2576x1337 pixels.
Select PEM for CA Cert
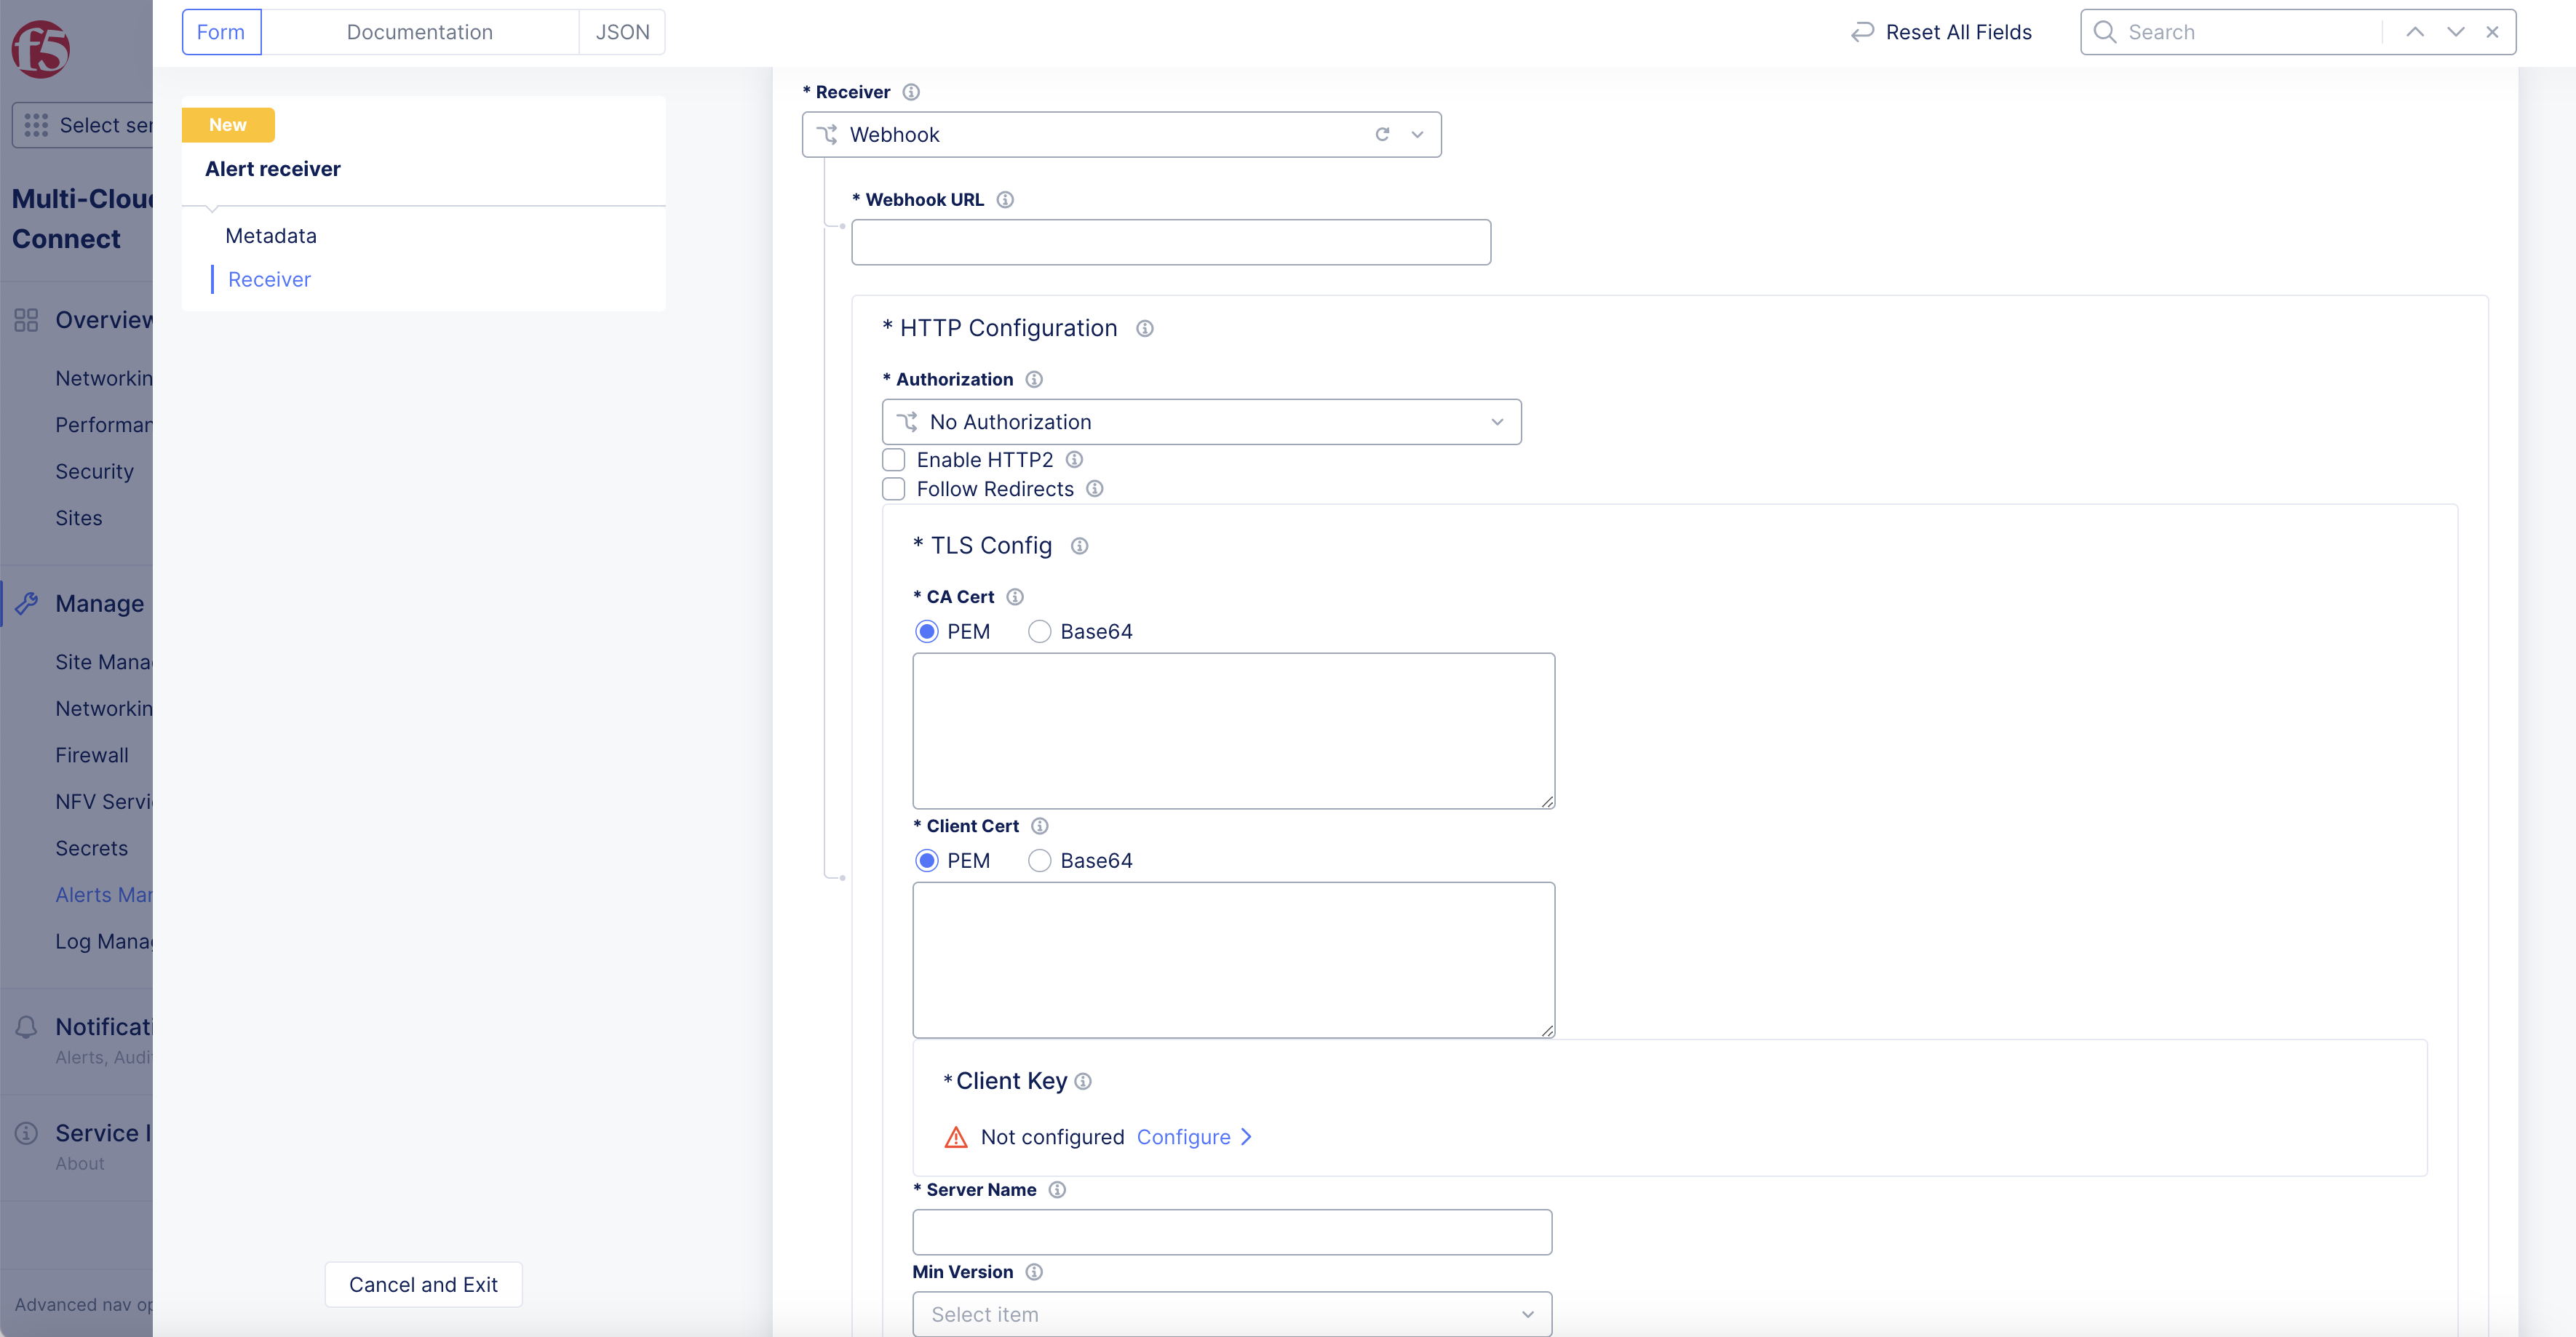click(x=927, y=631)
